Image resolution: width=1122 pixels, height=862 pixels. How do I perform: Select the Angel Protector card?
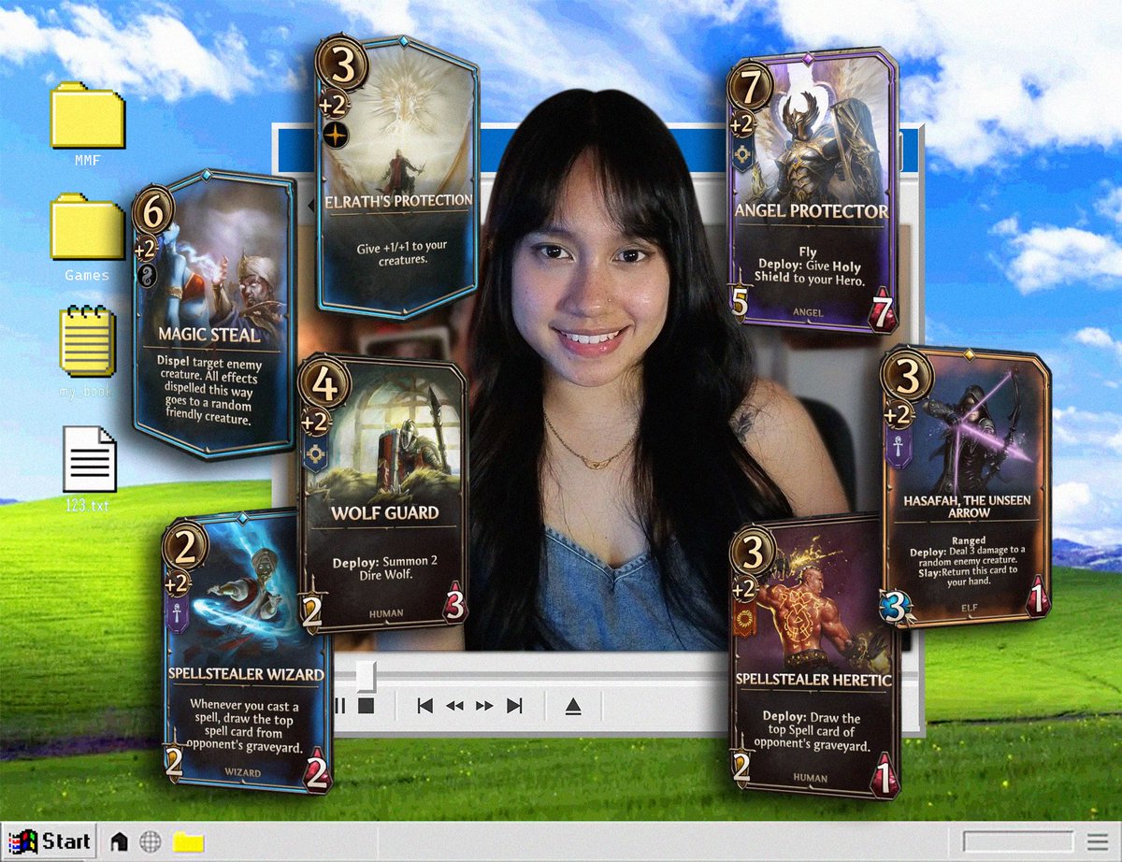pyautogui.click(x=812, y=190)
